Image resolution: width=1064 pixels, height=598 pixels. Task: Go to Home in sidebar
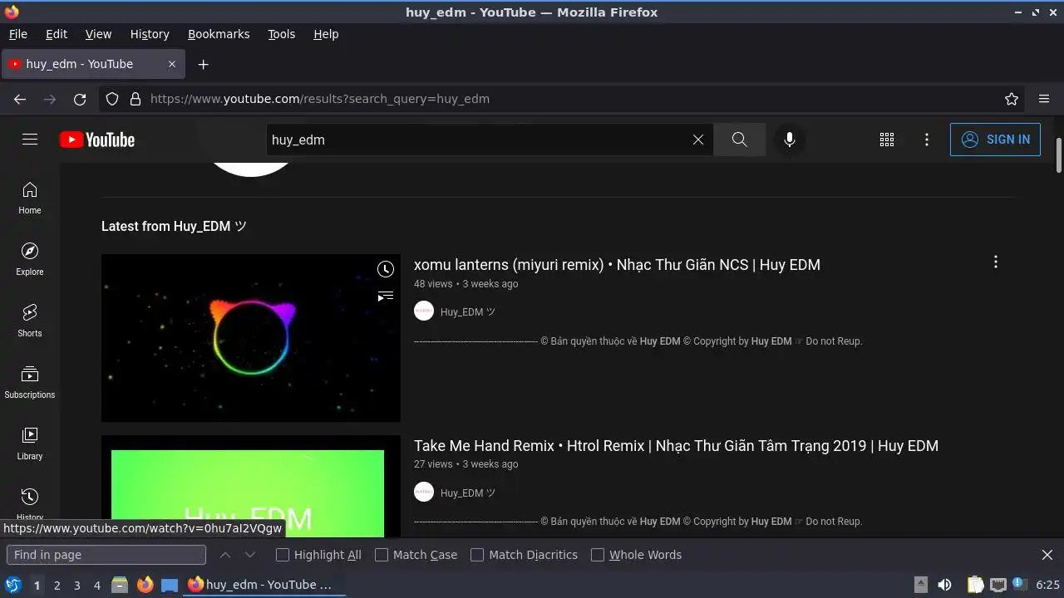[30, 198]
